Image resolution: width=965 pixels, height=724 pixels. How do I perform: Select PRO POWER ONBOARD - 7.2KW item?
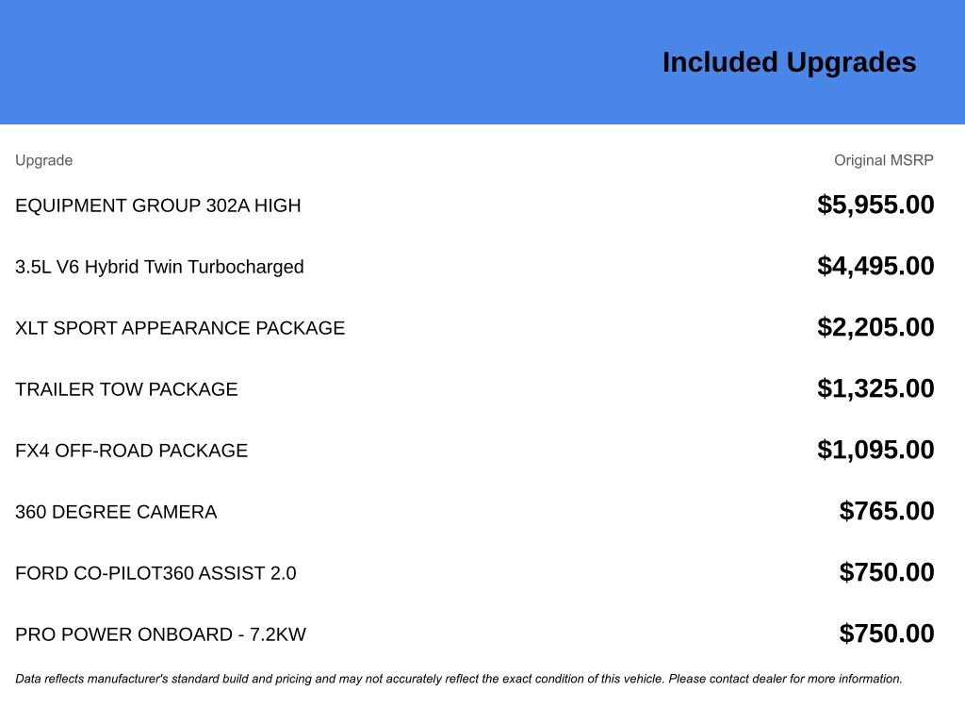coord(160,634)
